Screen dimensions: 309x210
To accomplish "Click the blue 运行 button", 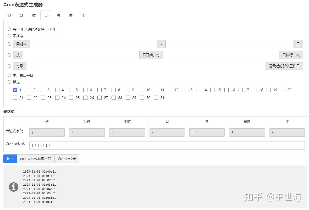I will click(x=10, y=159).
